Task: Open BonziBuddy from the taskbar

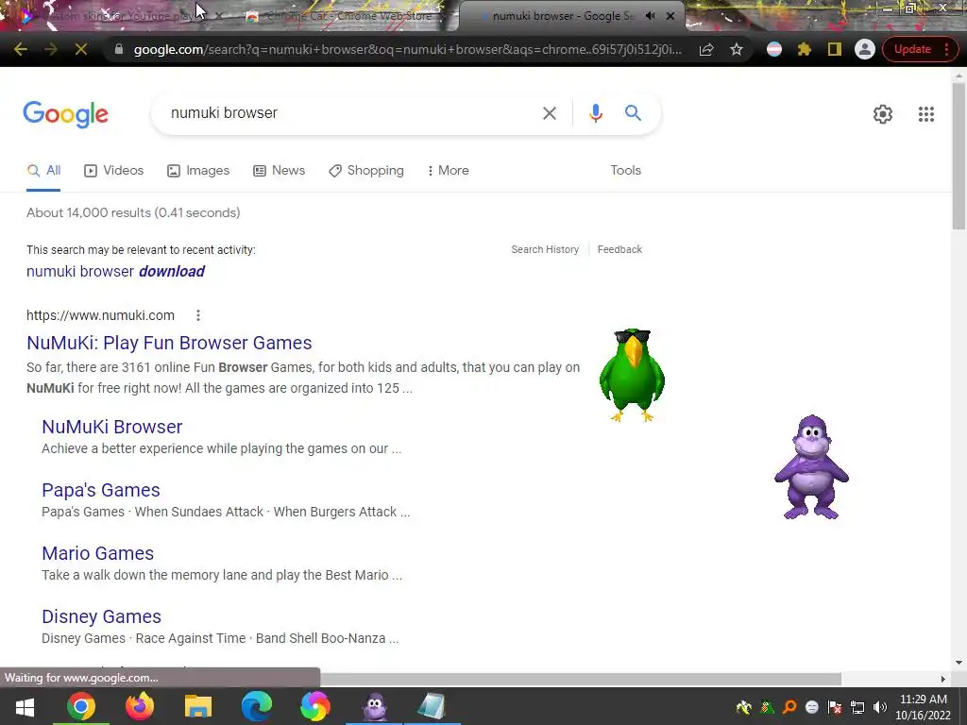Action: pyautogui.click(x=374, y=706)
